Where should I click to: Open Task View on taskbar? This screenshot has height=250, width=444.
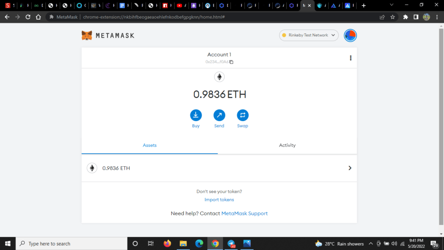[150, 243]
